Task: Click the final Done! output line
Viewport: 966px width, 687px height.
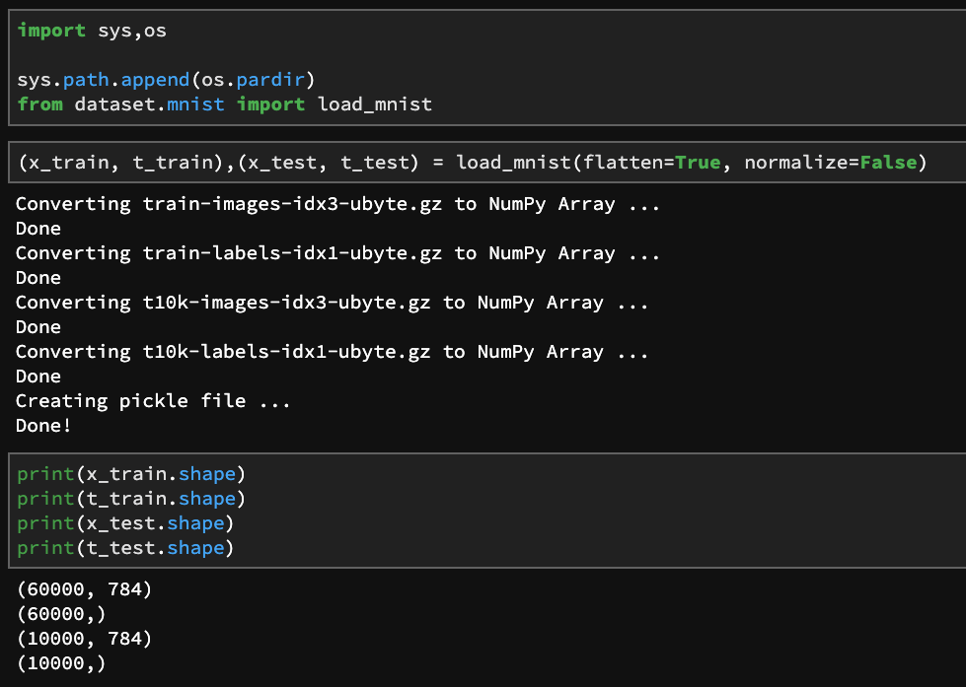Action: pyautogui.click(x=39, y=426)
